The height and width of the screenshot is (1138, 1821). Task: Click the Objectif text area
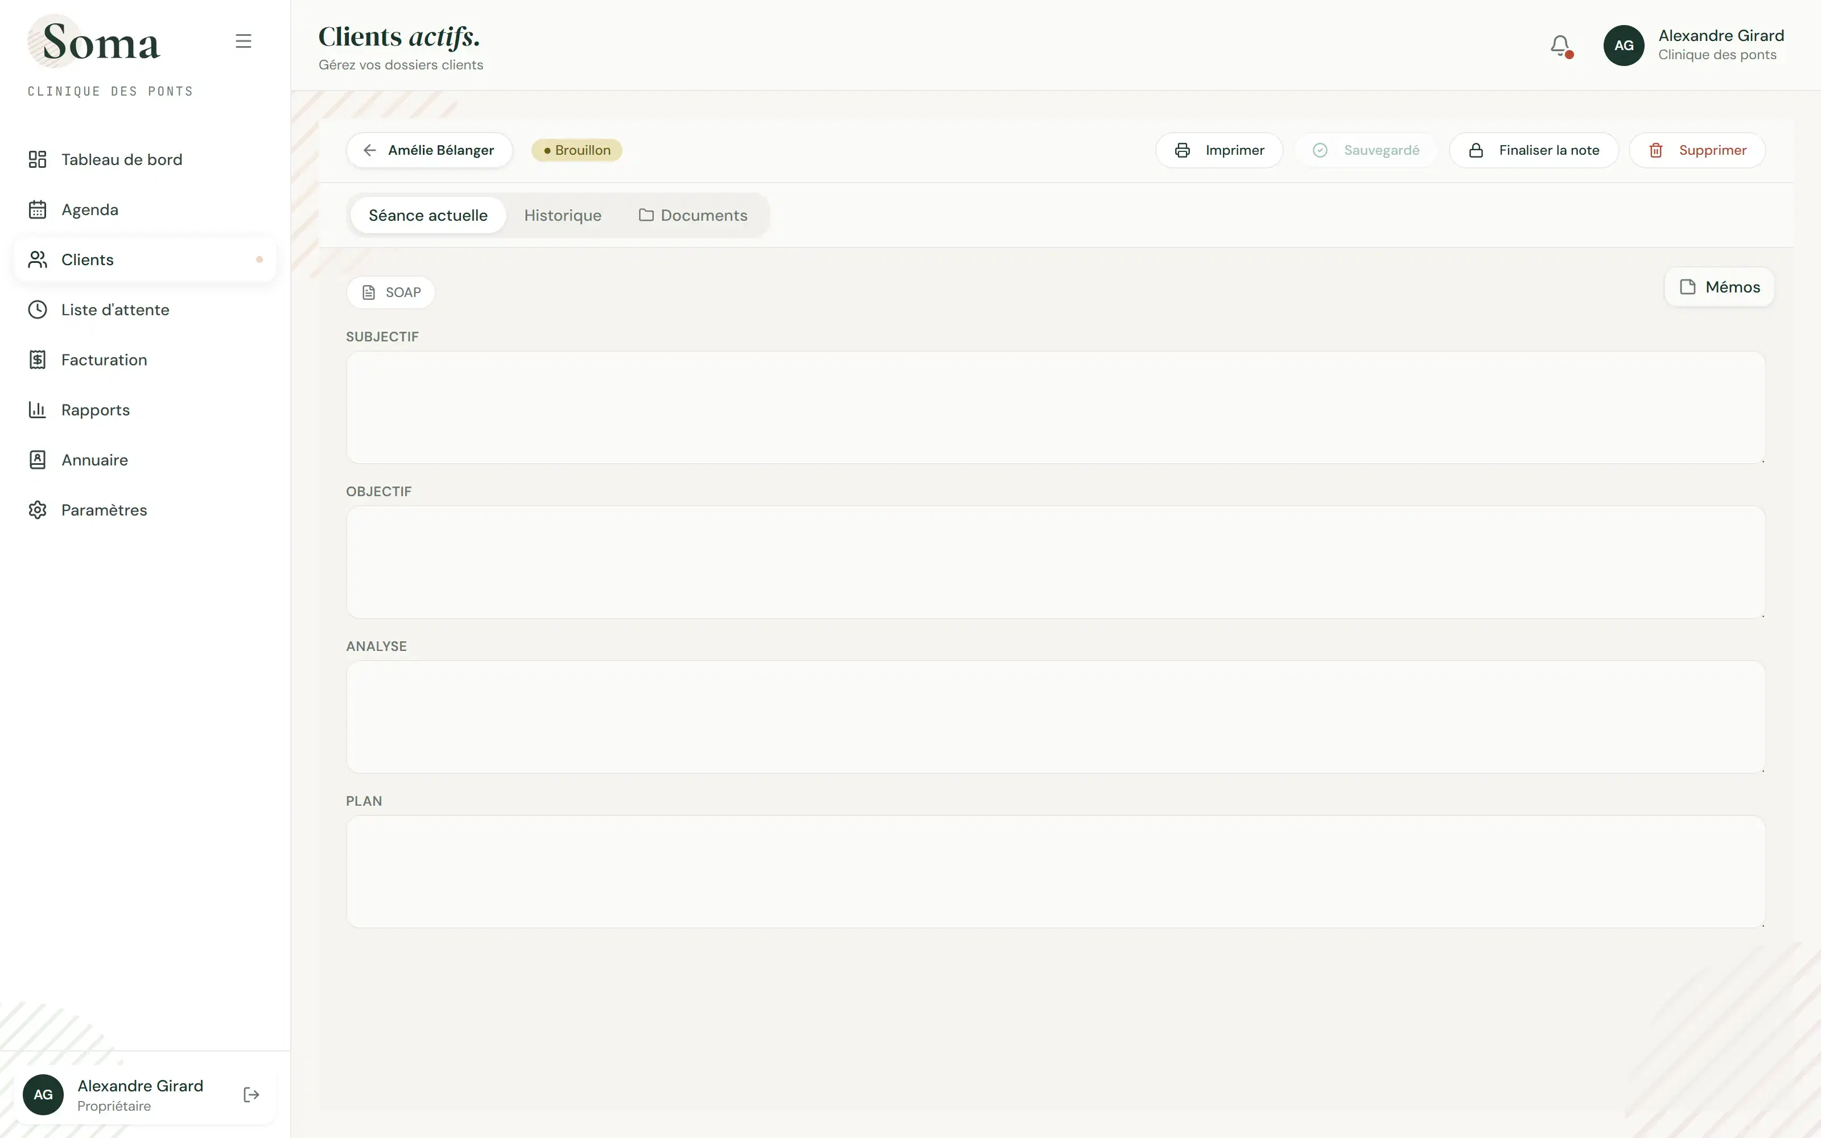pos(1056,562)
